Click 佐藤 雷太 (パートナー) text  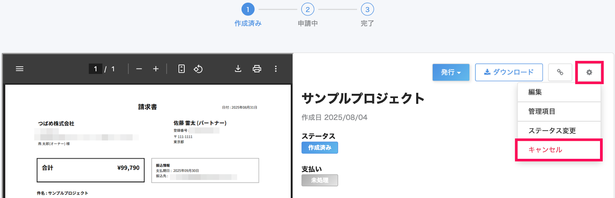(x=200, y=123)
